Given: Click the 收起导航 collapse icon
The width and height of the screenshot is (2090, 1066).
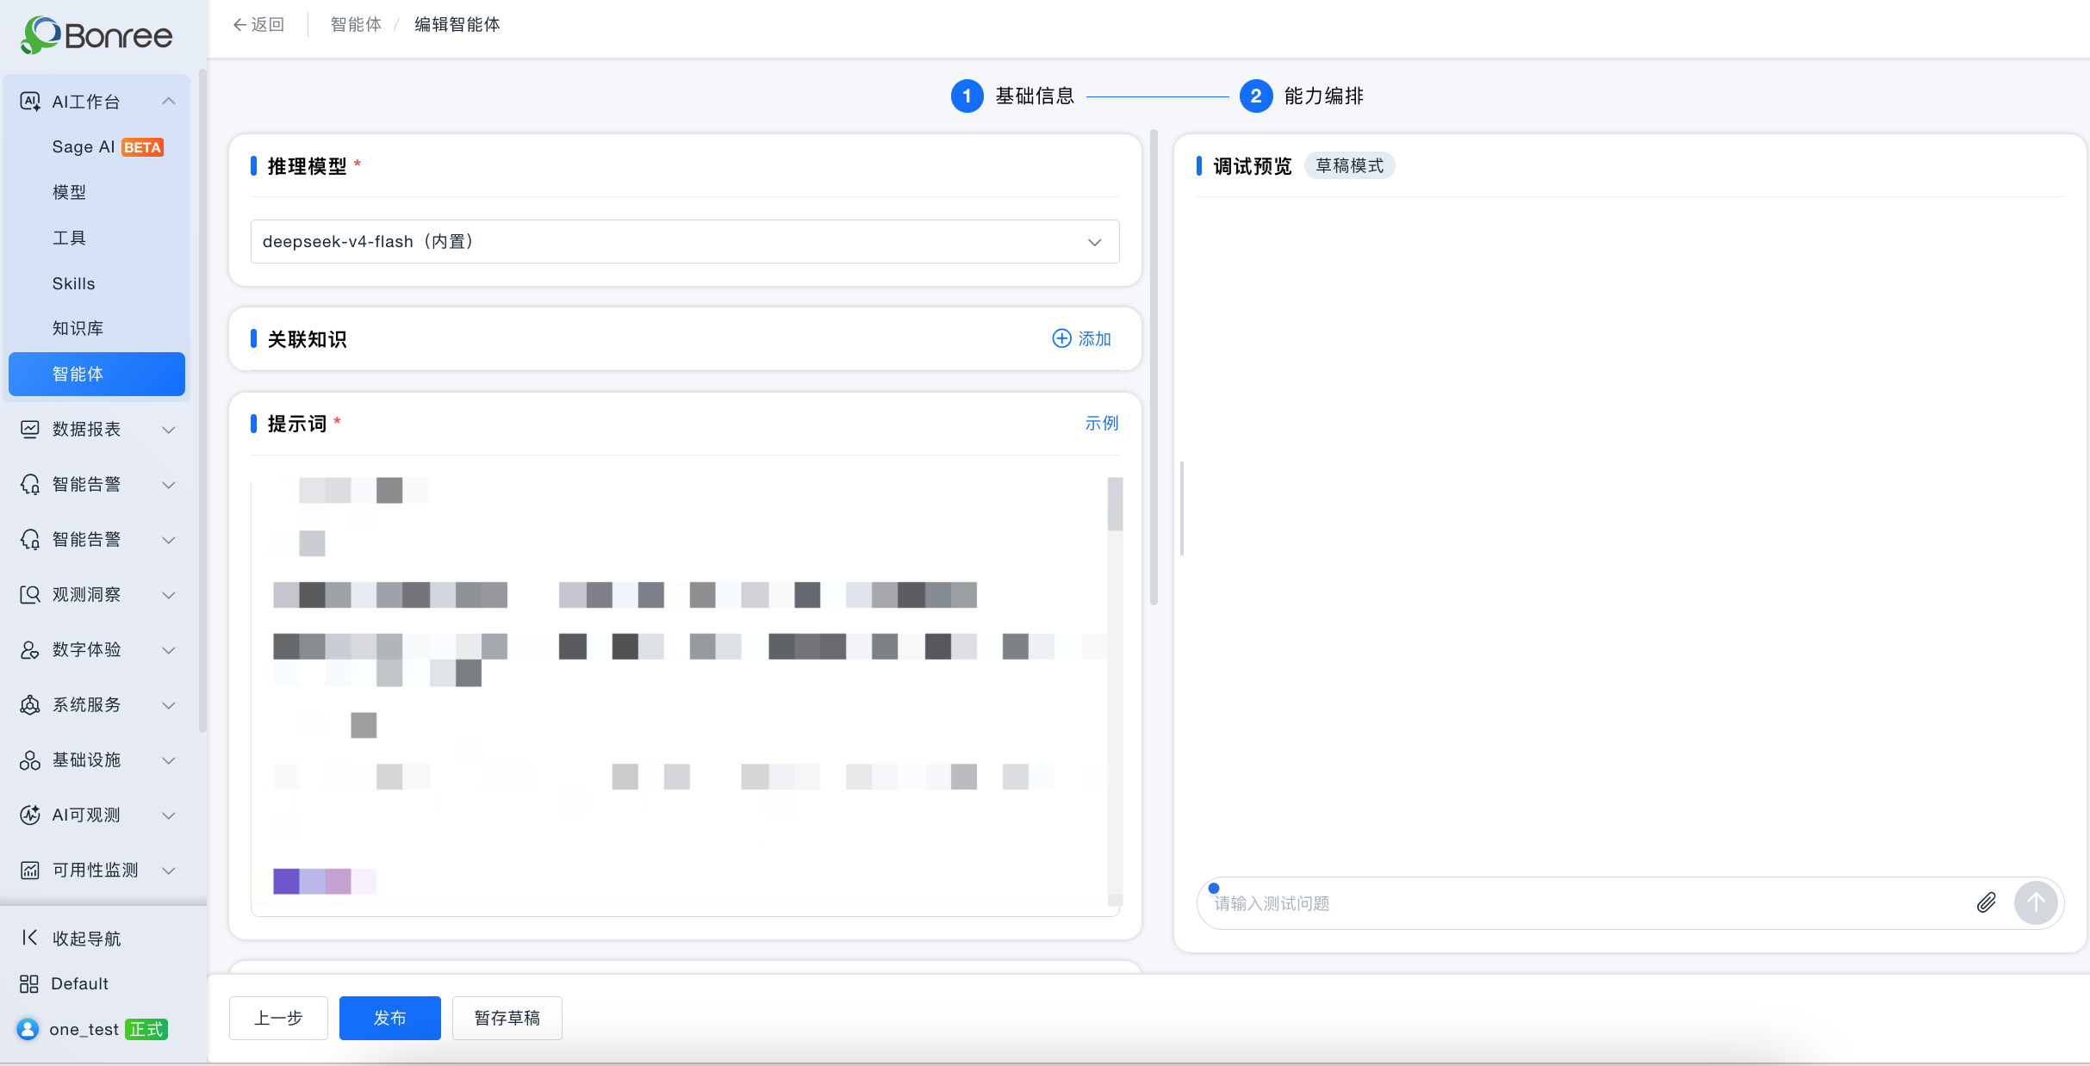Looking at the screenshot, I should [x=29, y=938].
